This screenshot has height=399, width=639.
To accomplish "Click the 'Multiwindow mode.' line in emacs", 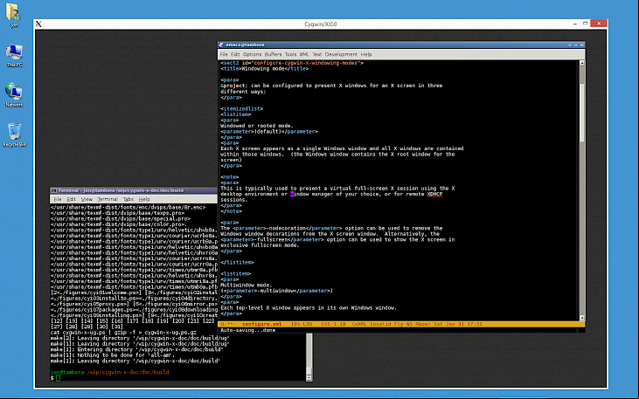I will pos(247,285).
